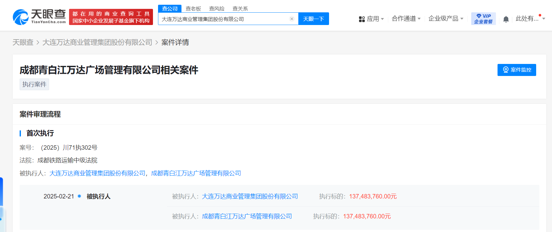
Task: Click the 案件详情 breadcrumb text
Action: coord(175,42)
